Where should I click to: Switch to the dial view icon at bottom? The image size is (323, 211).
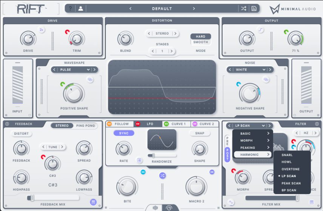click(x=169, y=208)
